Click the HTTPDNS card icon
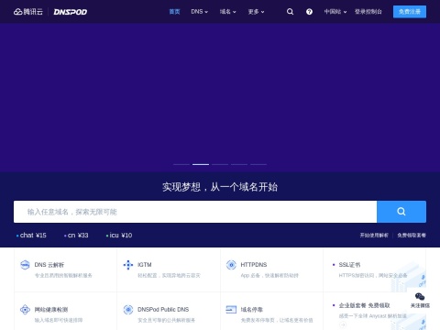 [231, 265]
